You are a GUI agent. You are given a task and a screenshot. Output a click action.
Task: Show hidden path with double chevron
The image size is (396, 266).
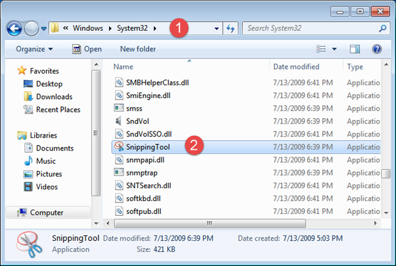pos(65,28)
